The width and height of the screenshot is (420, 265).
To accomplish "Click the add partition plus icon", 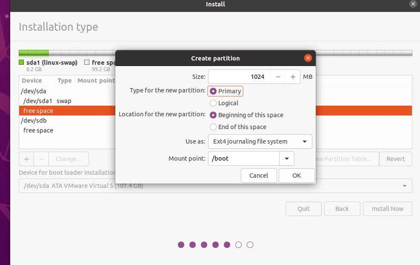I will (26, 159).
